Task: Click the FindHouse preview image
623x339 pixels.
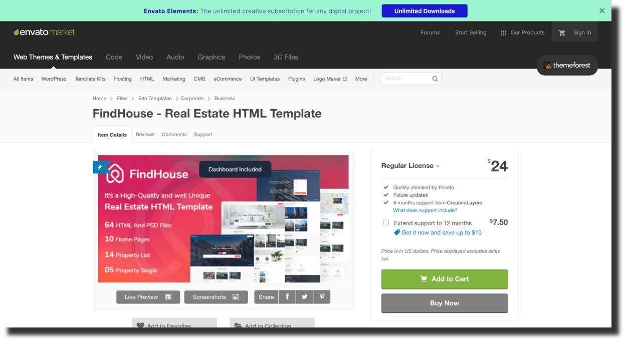Action: pos(223,219)
